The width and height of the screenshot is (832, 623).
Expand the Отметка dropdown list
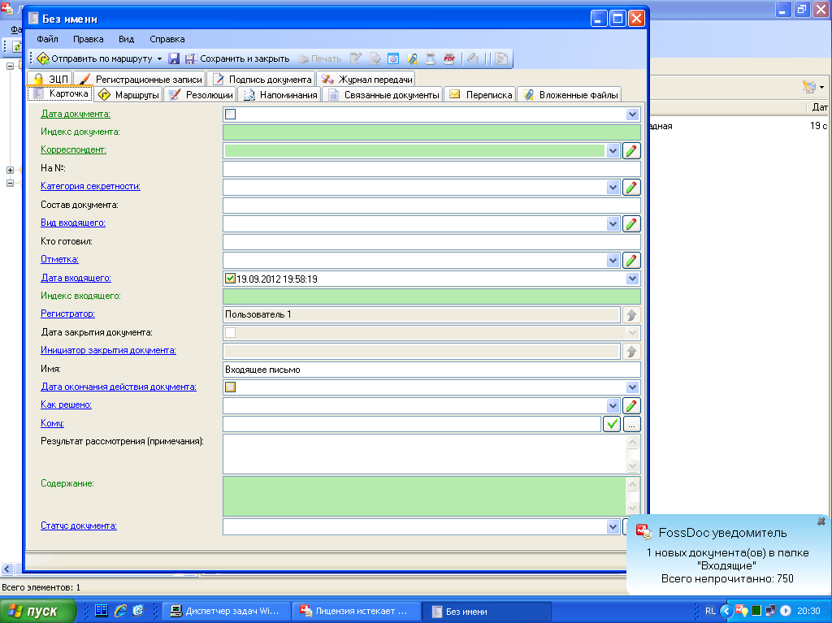coord(613,261)
